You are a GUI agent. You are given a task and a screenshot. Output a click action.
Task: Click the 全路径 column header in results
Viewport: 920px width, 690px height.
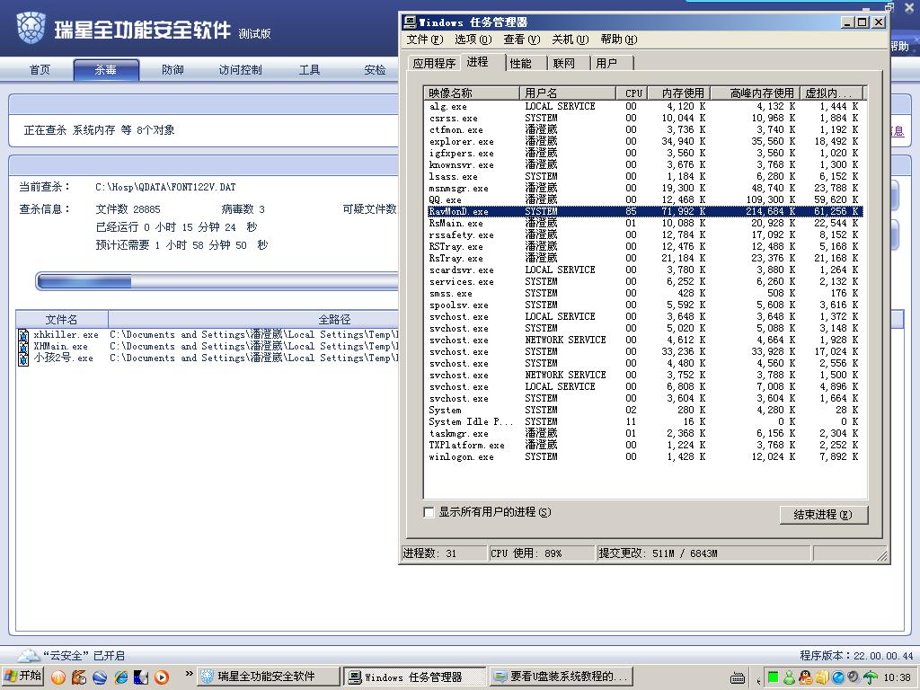coord(253,320)
